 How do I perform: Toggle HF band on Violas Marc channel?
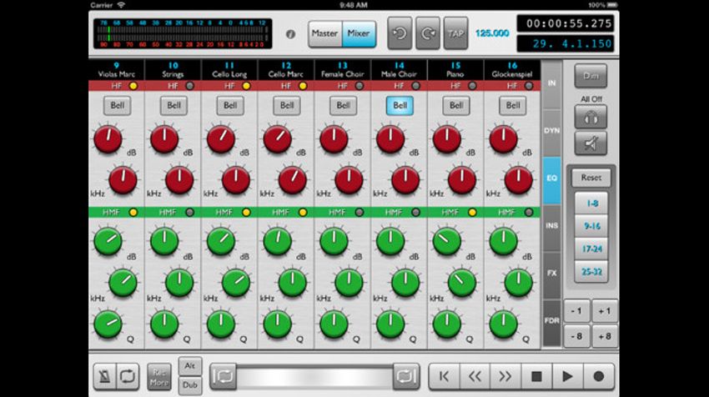133,86
